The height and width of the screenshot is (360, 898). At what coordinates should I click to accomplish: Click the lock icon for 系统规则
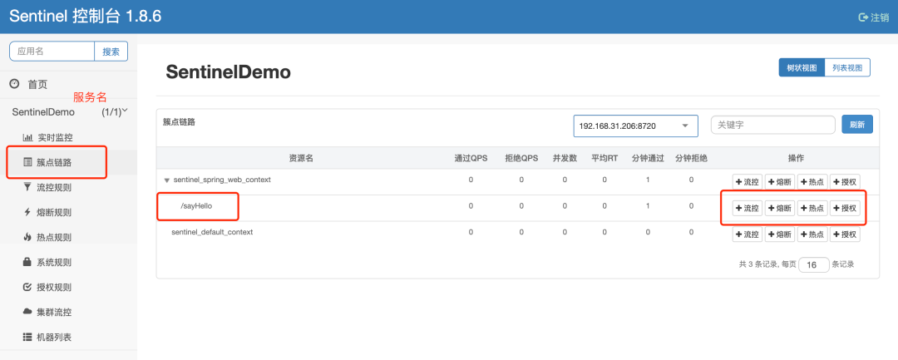[27, 262]
